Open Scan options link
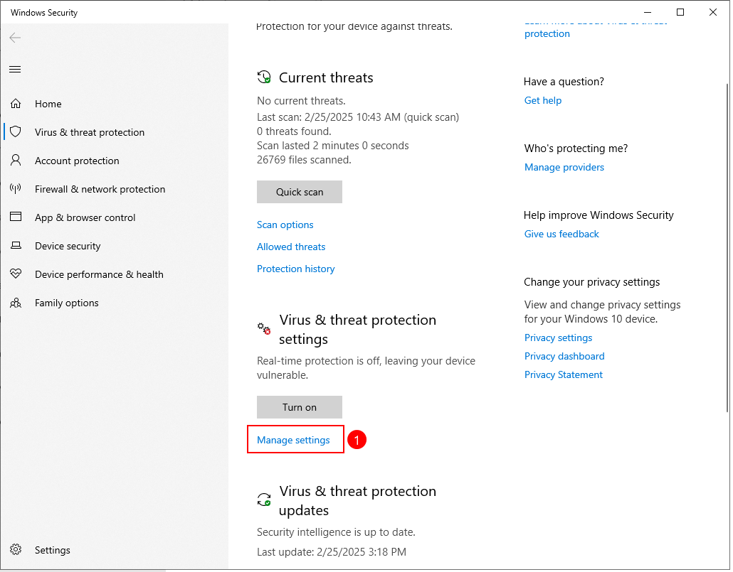 (285, 225)
